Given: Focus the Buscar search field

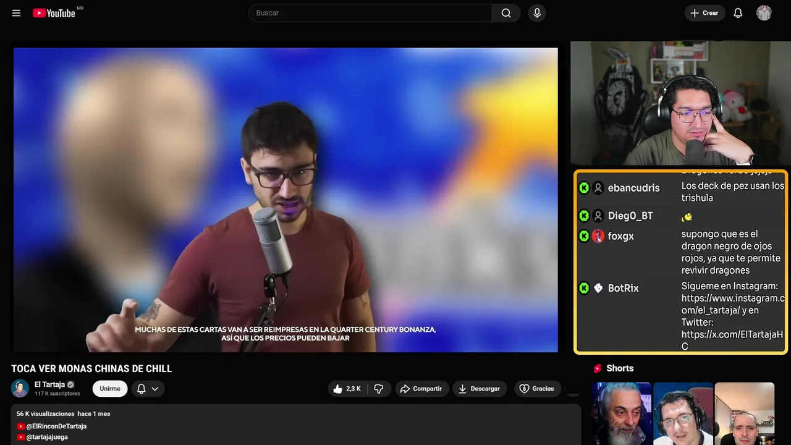Looking at the screenshot, I should pyautogui.click(x=370, y=13).
